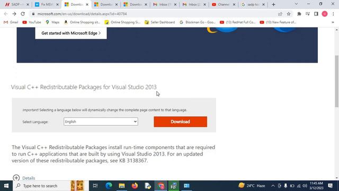This screenshot has height=191, width=339.
Task: Click the taskbar search box
Action: (x=51, y=186)
